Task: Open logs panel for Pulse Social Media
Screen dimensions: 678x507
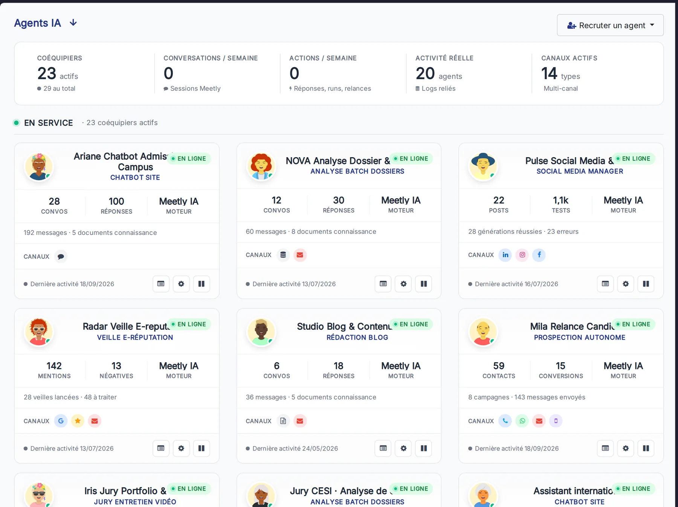Action: (x=605, y=284)
